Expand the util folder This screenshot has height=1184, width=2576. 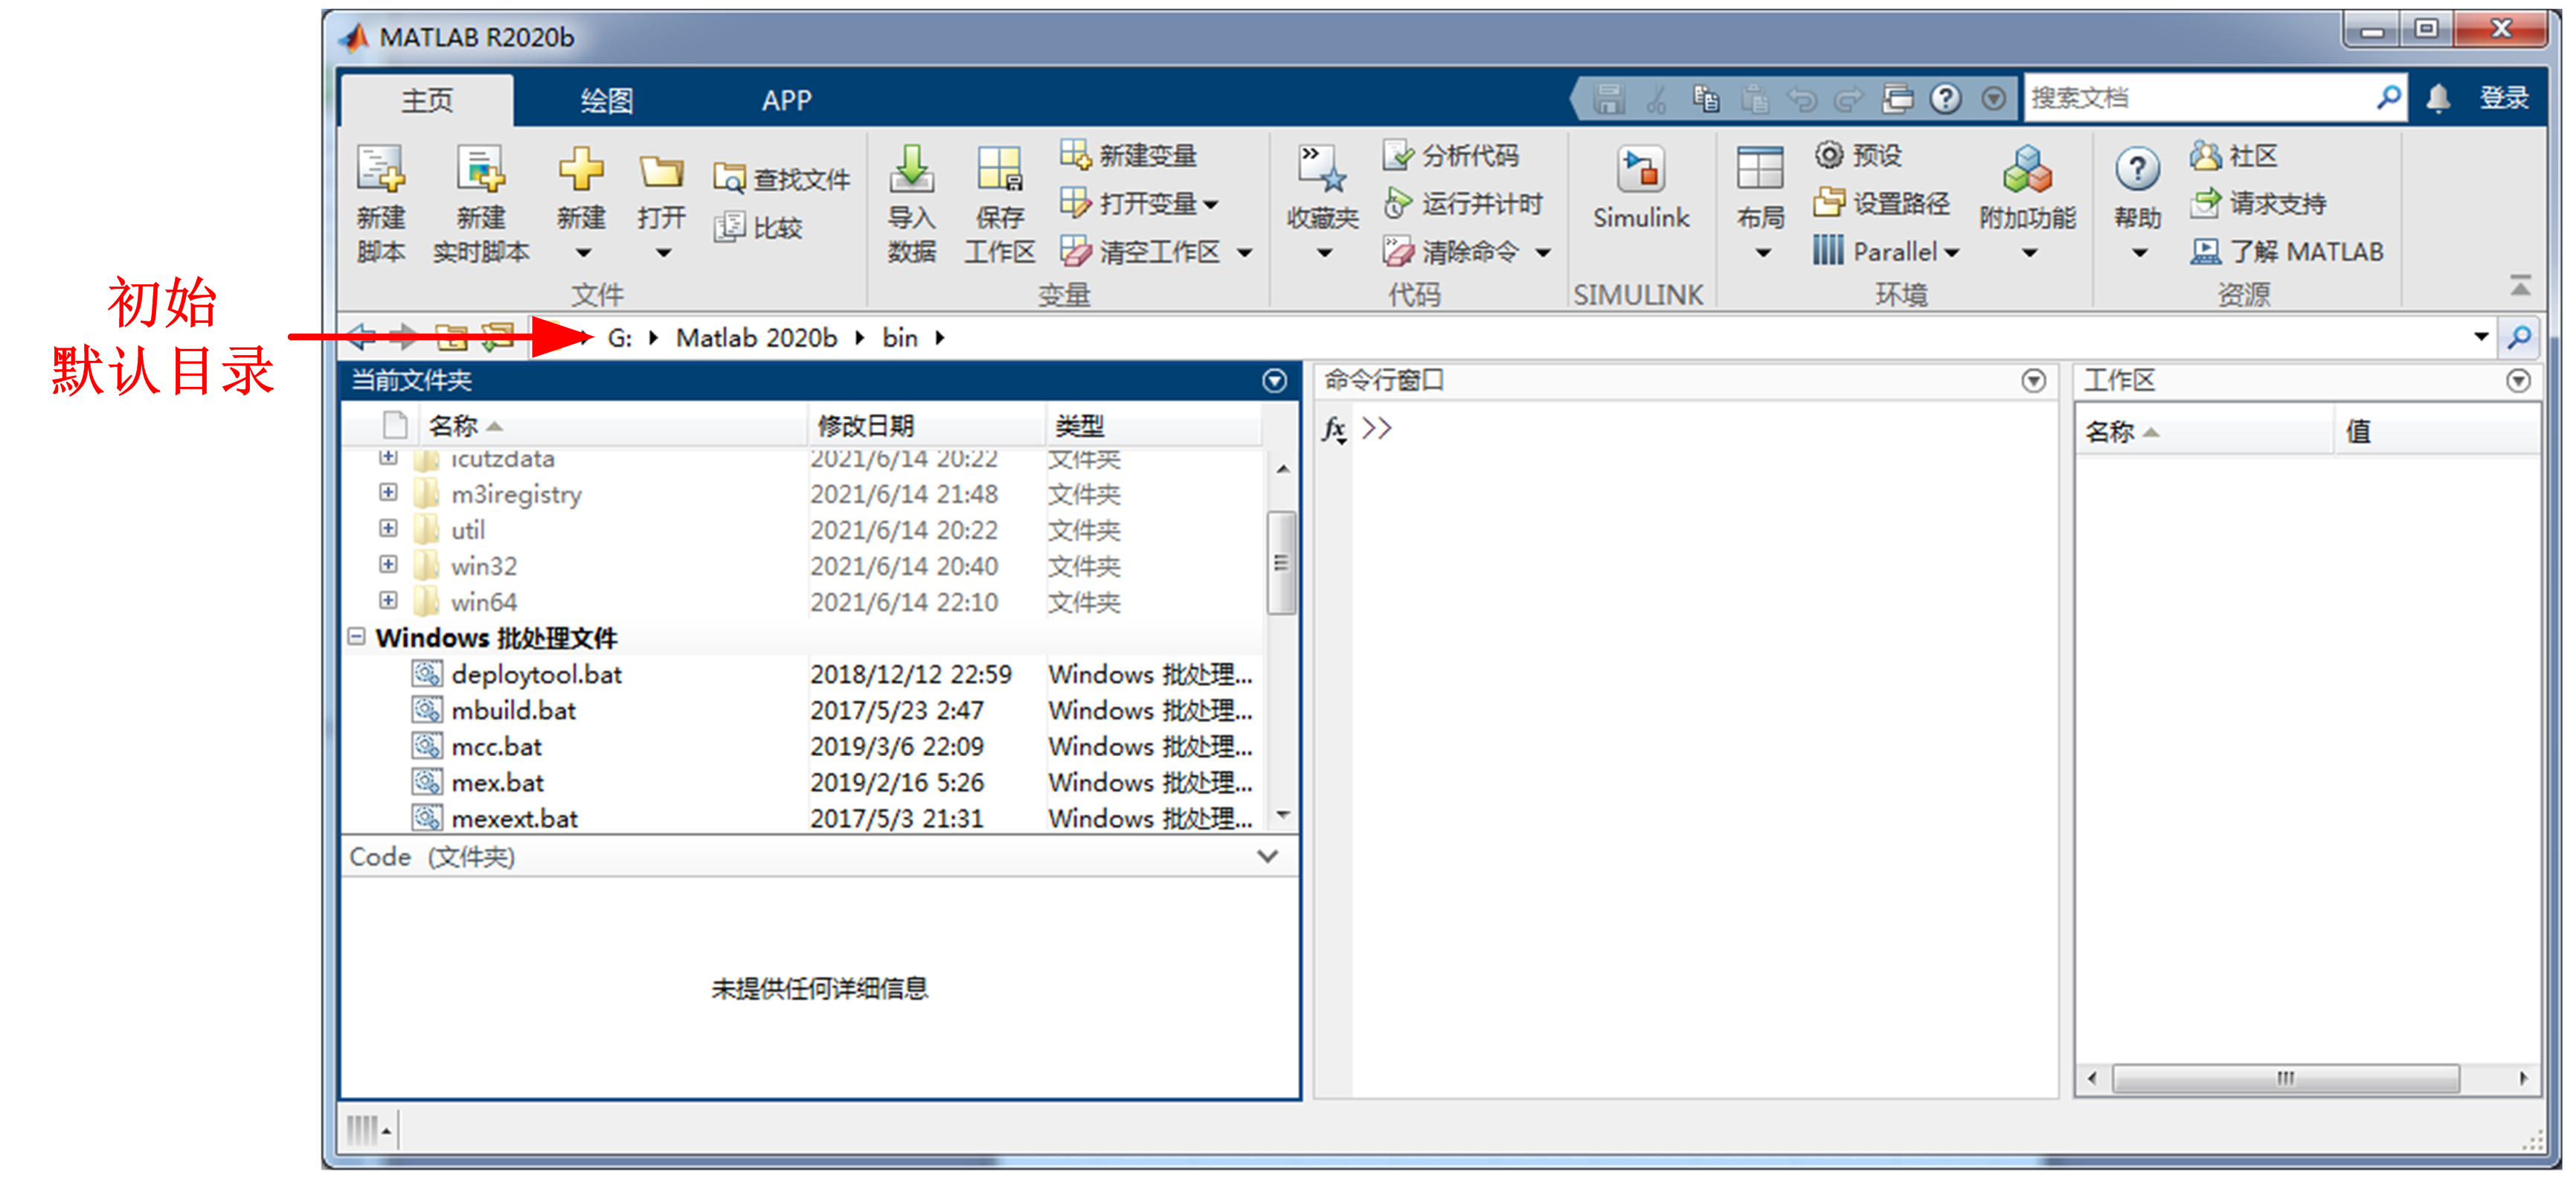coord(388,528)
